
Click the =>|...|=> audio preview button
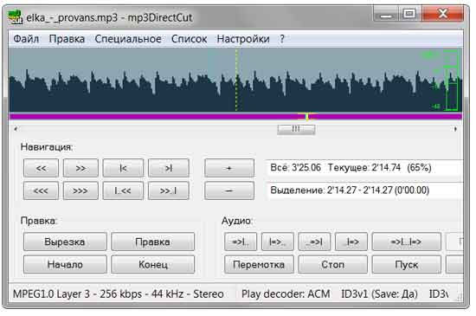406,242
